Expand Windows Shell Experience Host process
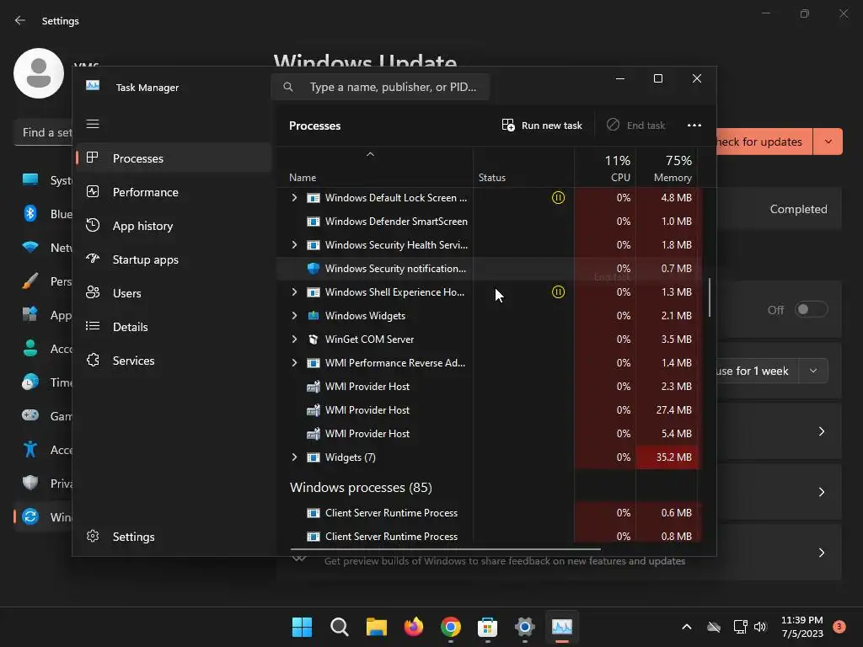Screen dimensions: 863x647 (x=294, y=292)
